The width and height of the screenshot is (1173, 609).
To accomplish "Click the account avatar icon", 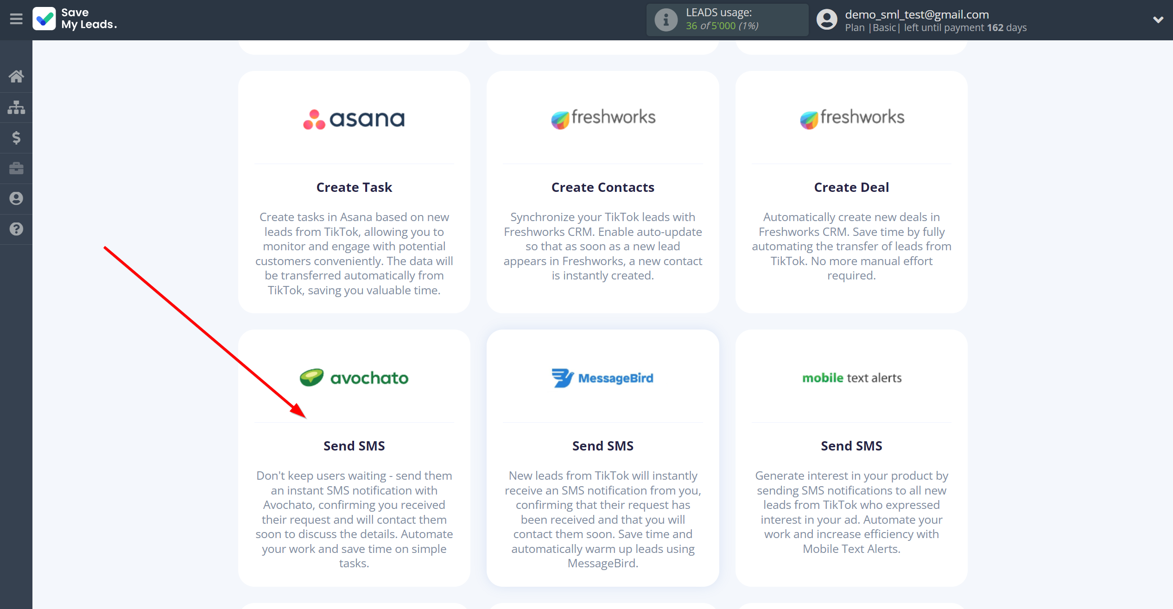I will point(827,20).
